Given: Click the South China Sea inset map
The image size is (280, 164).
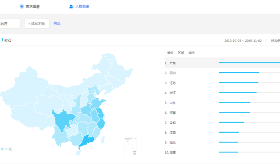Looking at the screenshot, I should 130,146.
